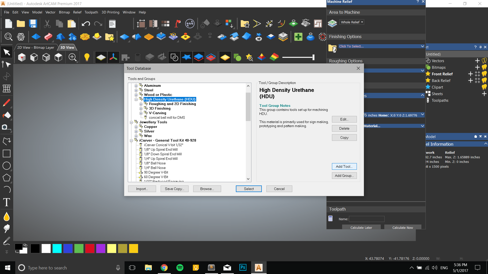The width and height of the screenshot is (488, 274).
Task: Open the Vector menu
Action: (50, 12)
